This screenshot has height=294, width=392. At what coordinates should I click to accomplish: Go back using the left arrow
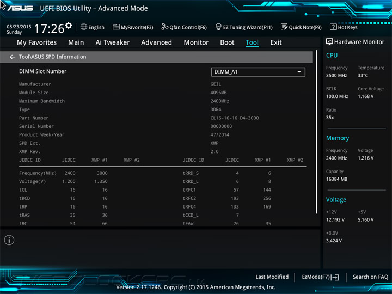13,57
